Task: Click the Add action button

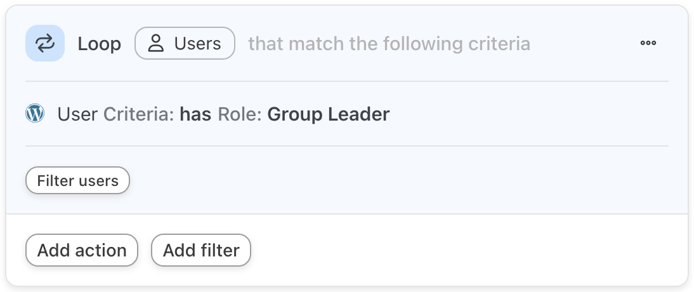Action: (82, 250)
